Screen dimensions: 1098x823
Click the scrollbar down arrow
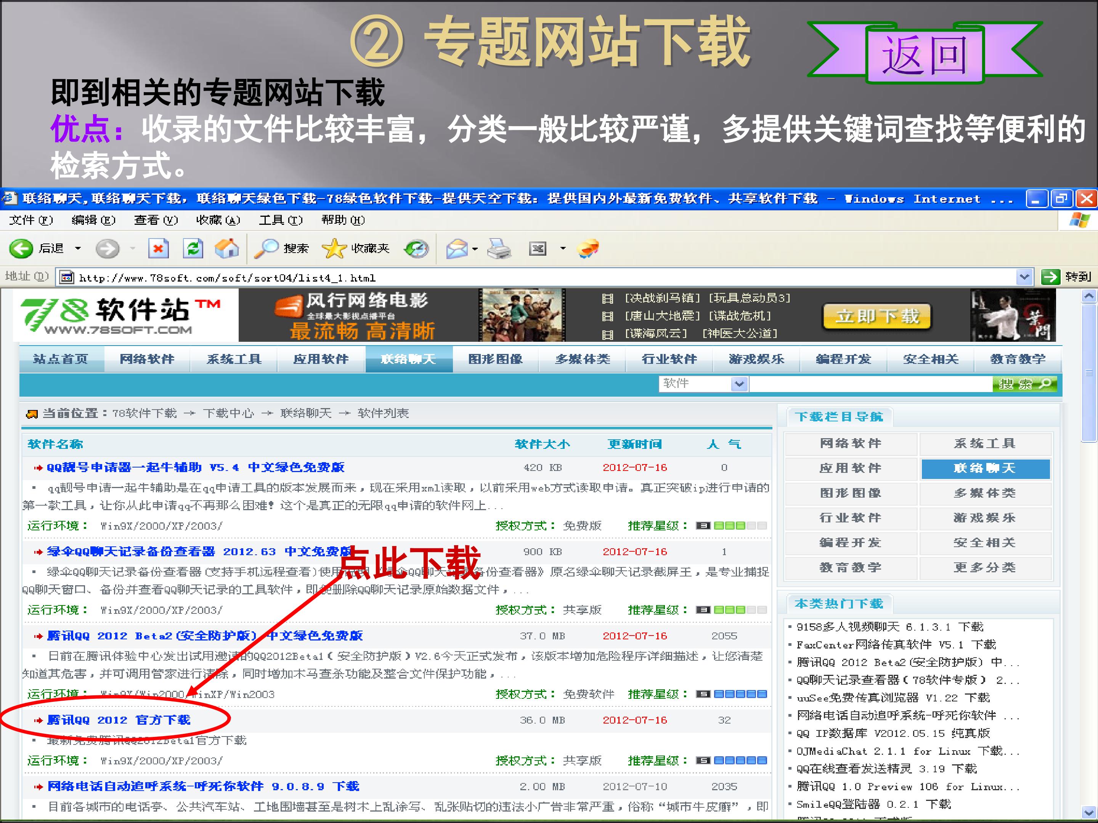[x=1089, y=812]
